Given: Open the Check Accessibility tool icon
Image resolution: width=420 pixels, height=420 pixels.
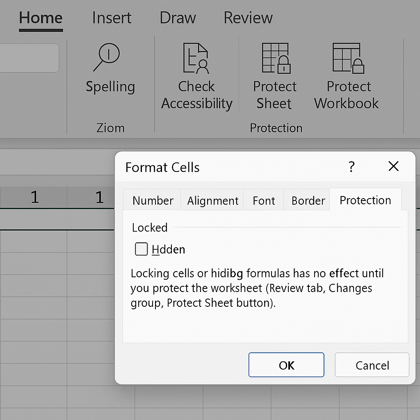Looking at the screenshot, I should [196, 58].
